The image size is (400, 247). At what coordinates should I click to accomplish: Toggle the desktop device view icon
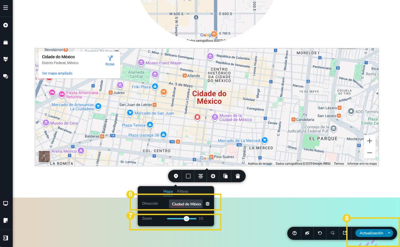click(x=6, y=203)
